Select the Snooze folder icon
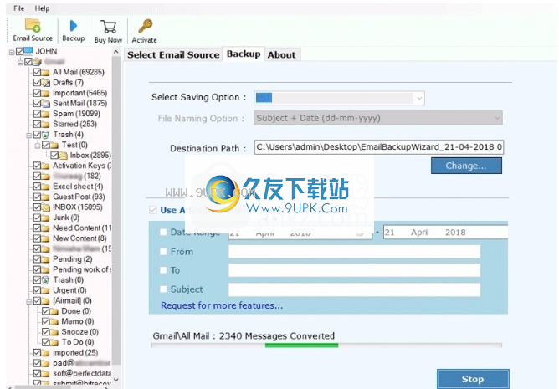 [54, 332]
